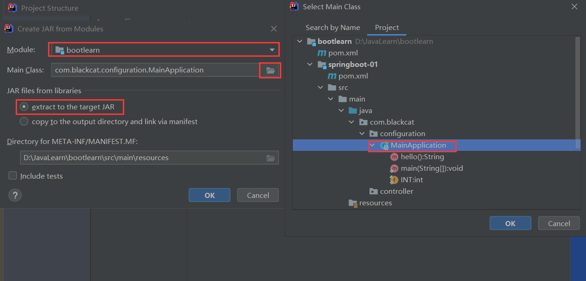Click the project tree vertical scrollbar
The height and width of the screenshot is (281, 586).
(578, 92)
